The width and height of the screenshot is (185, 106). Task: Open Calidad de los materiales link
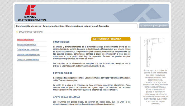28,49
